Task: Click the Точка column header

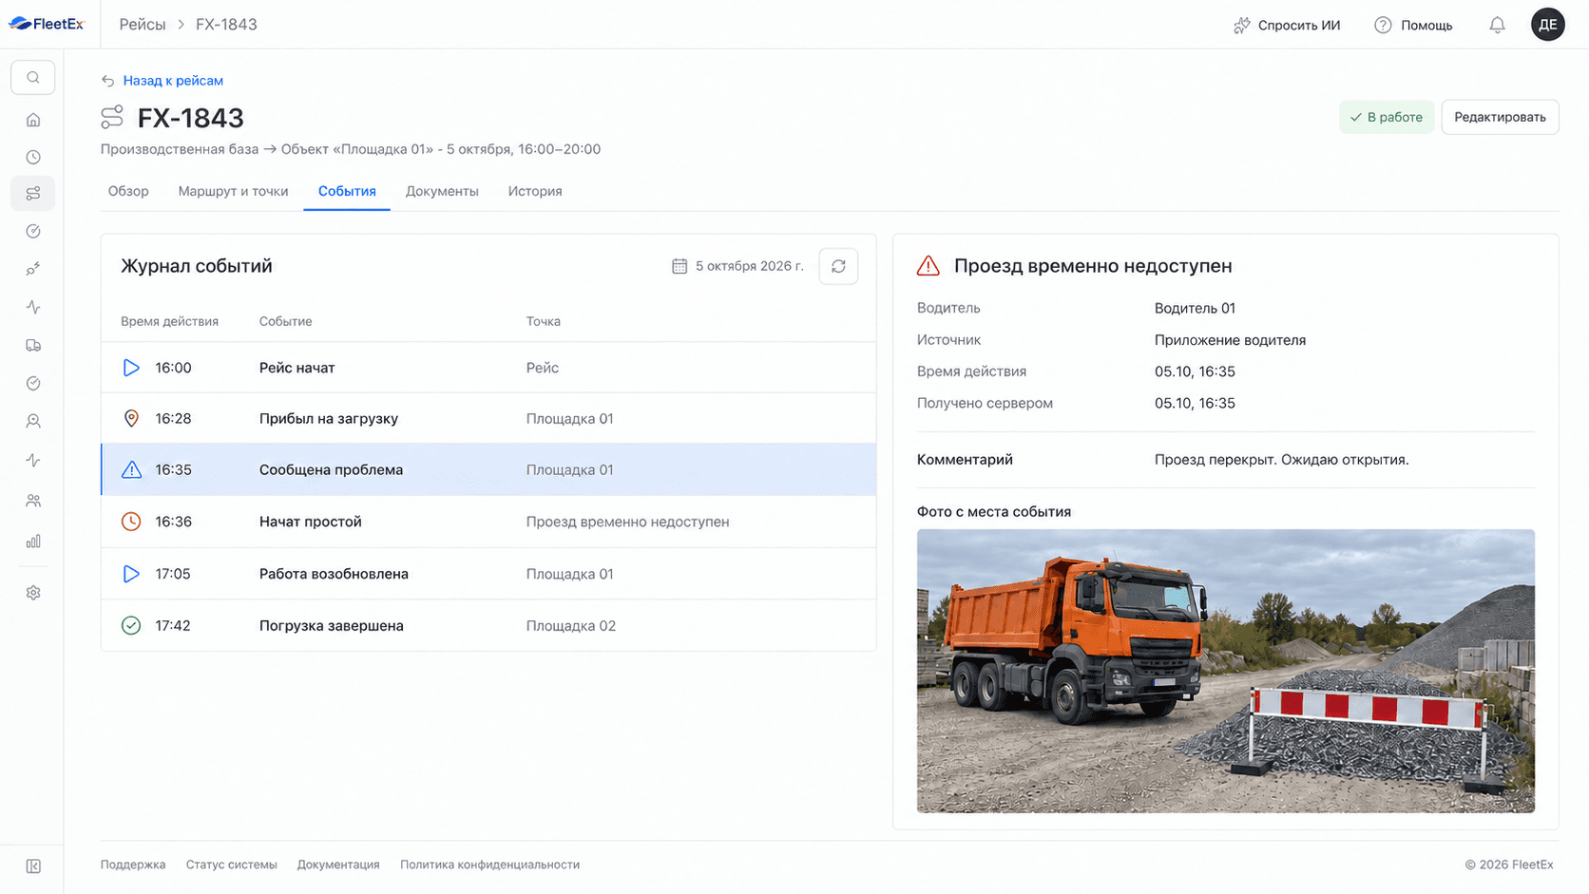Action: point(544,321)
